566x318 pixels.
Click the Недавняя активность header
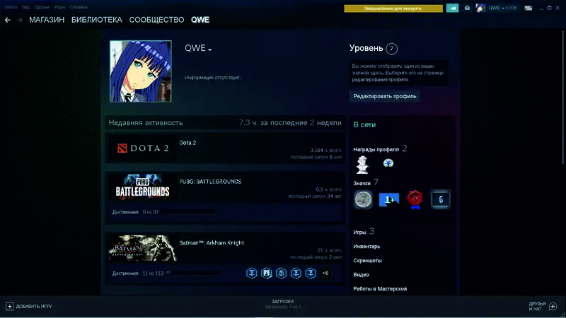point(146,123)
